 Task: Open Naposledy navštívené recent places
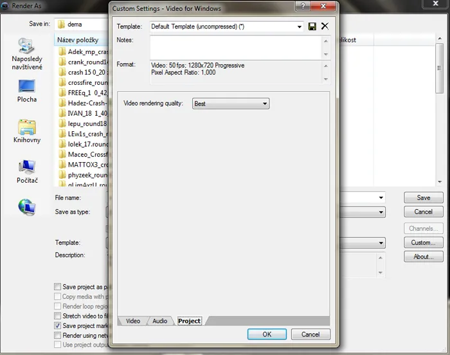pos(27,54)
